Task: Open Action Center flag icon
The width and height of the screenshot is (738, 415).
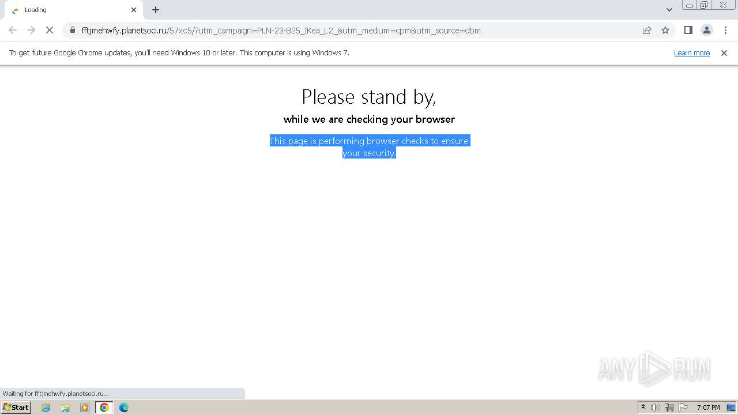Action: click(x=683, y=408)
